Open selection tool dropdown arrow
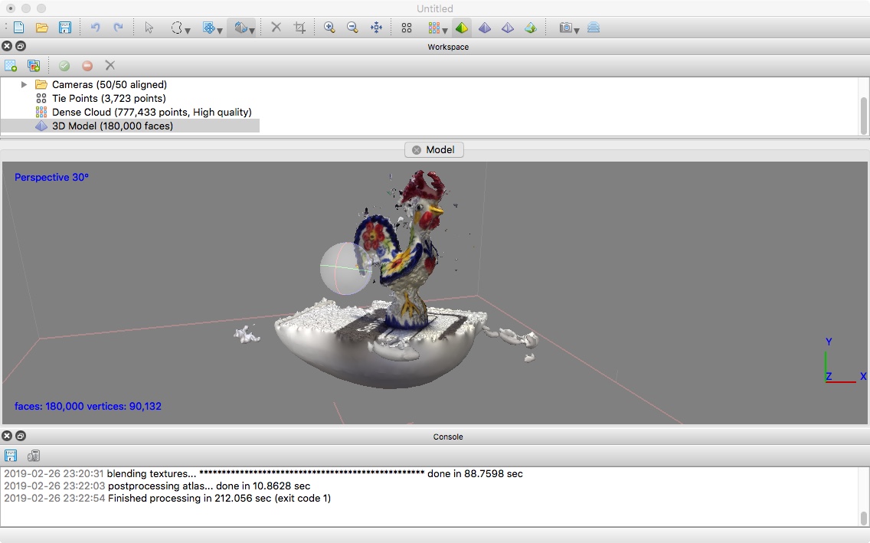The height and width of the screenshot is (543, 870). [188, 31]
